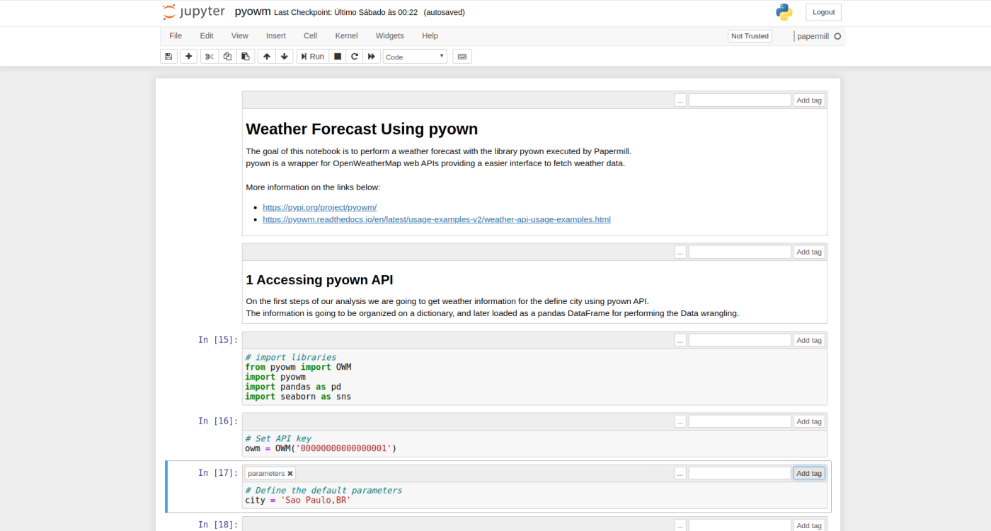Open the command palette keyboard icon

point(462,56)
